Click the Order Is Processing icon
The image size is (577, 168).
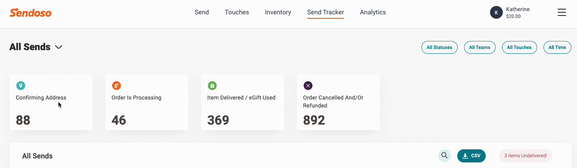117,85
